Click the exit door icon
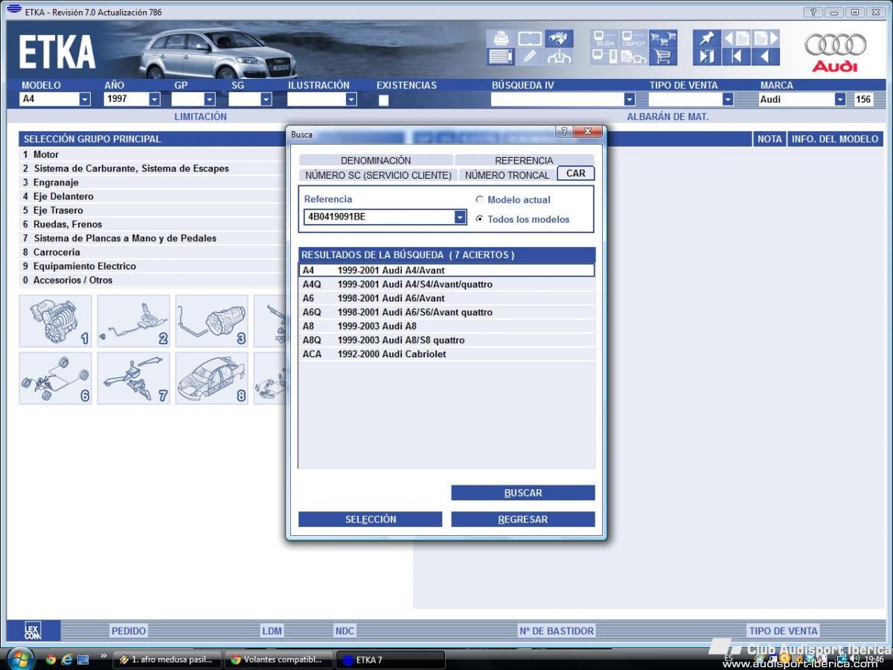This screenshot has height=670, width=893. click(x=707, y=57)
